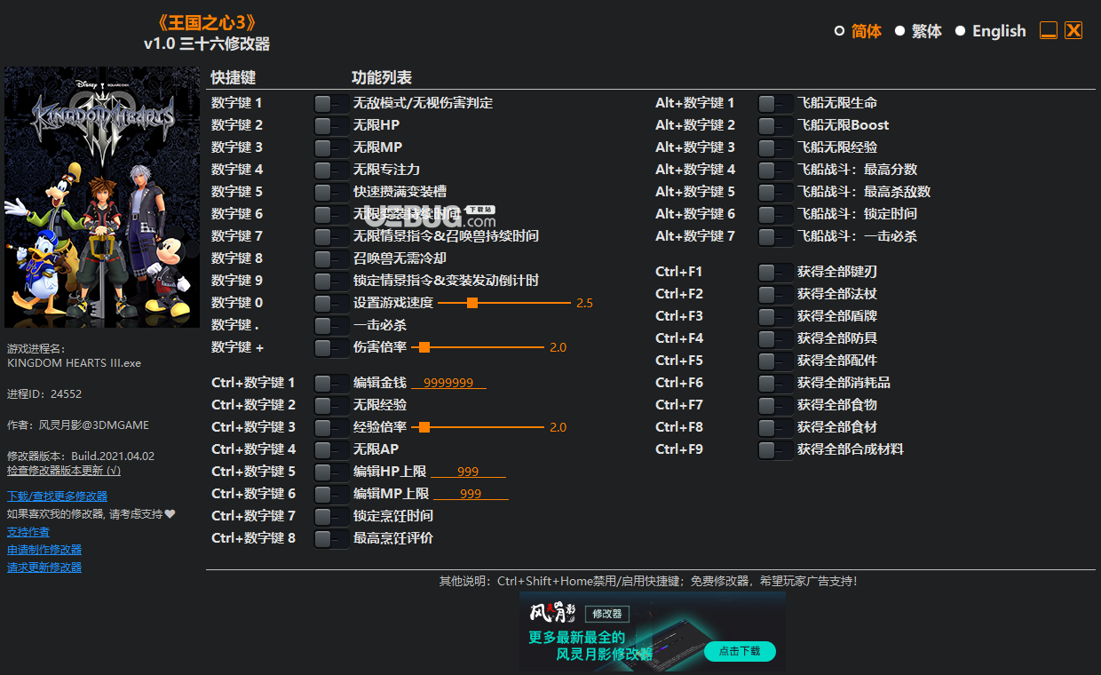Toggle 锁定情景指令&变装发动倒计时
Image resolution: width=1101 pixels, height=675 pixels.
pos(332,281)
